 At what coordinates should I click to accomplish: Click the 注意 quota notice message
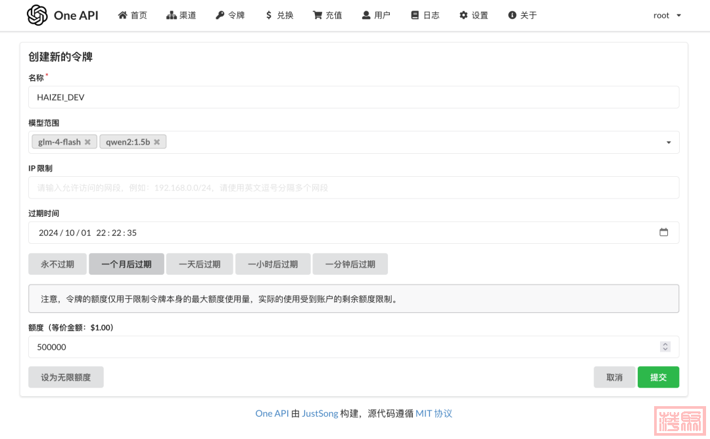click(x=354, y=299)
